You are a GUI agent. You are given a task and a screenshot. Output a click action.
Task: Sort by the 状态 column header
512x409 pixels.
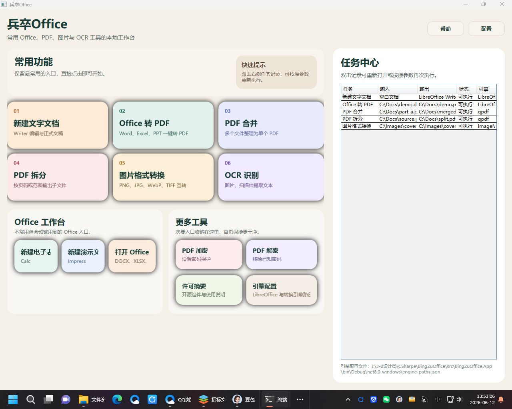pyautogui.click(x=467, y=89)
